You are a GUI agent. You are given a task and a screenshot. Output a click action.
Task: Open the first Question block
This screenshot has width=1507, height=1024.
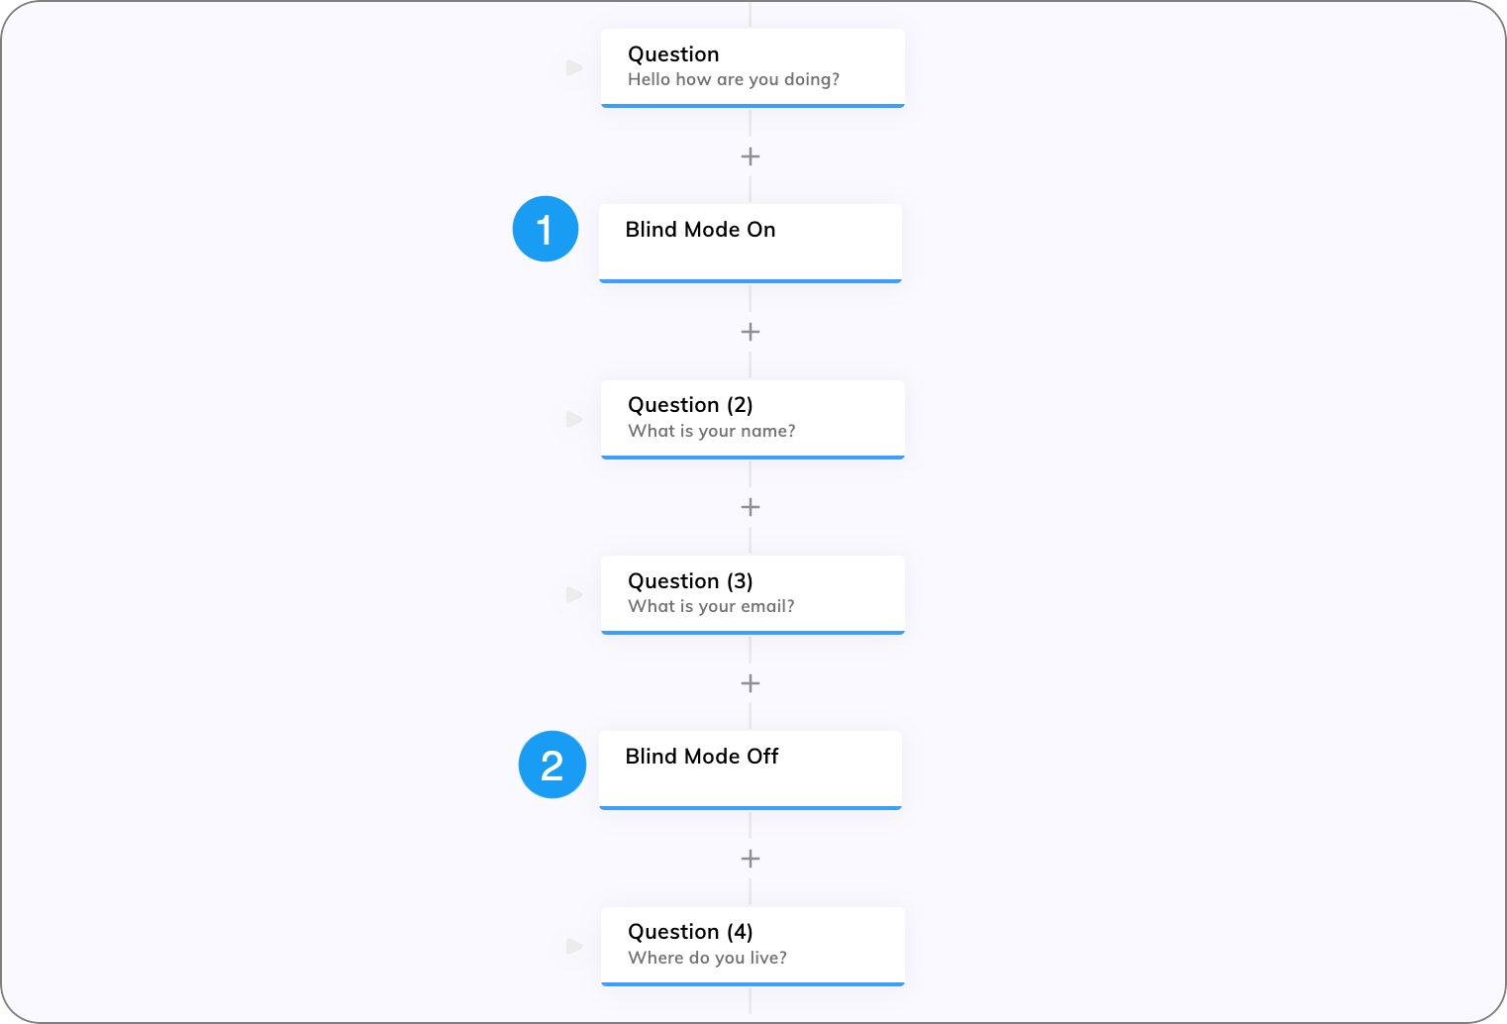753,68
